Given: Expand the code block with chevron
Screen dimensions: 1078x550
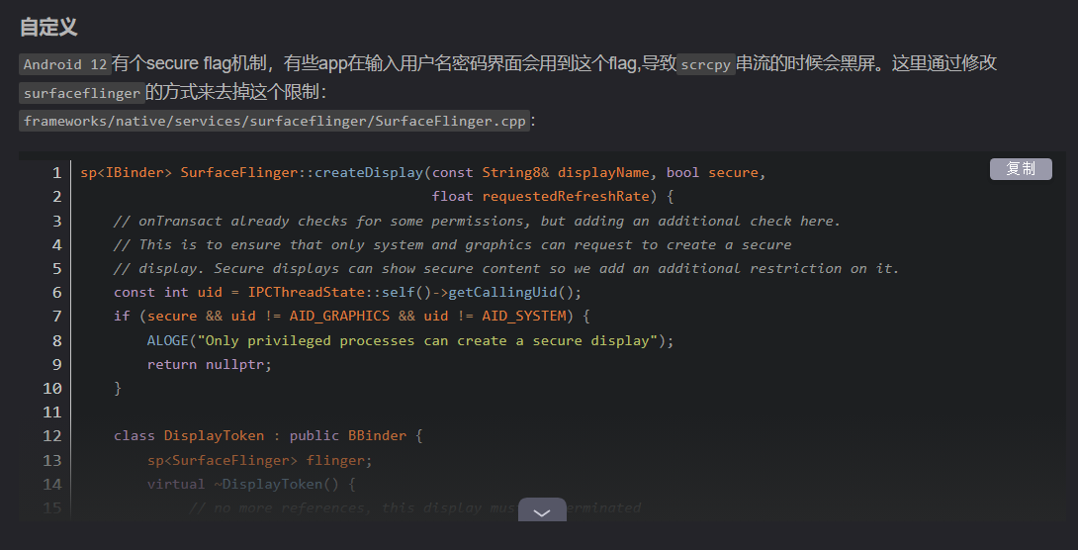Looking at the screenshot, I should [x=542, y=510].
